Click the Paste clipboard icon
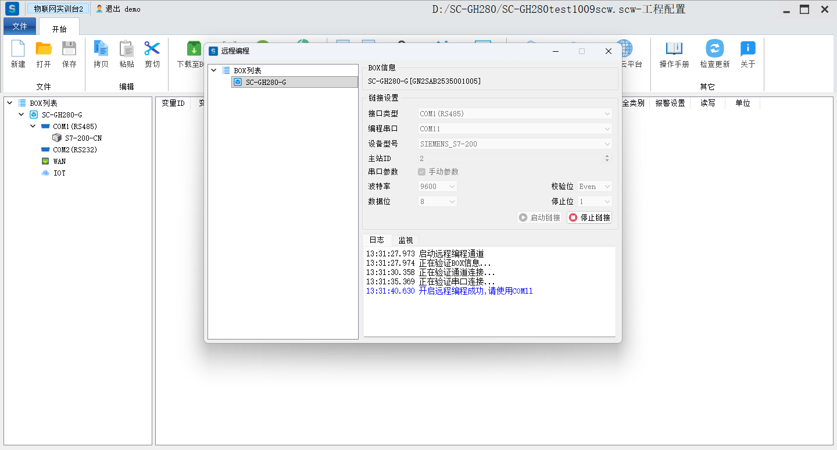Image resolution: width=837 pixels, height=450 pixels. click(126, 49)
